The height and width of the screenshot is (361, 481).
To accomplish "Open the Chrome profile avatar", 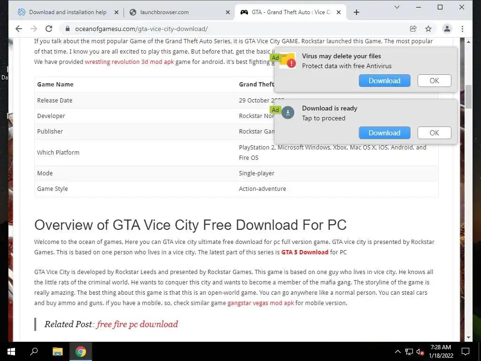I will click(447, 29).
